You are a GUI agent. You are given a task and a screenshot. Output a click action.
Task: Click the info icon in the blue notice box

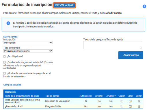pos(8,23)
